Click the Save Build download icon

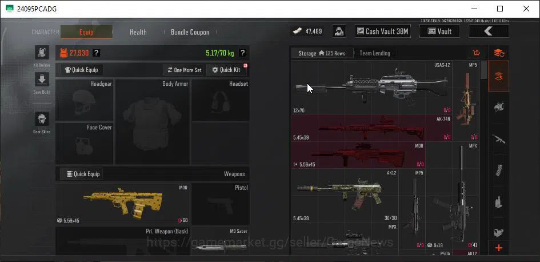coord(42,80)
